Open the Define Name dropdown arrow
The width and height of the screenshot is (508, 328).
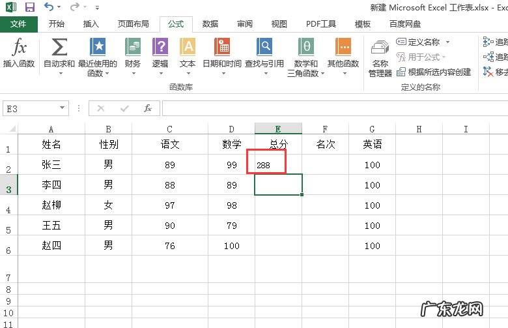pos(447,42)
